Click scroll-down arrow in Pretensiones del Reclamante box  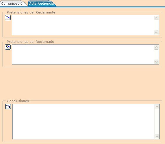point(156,33)
